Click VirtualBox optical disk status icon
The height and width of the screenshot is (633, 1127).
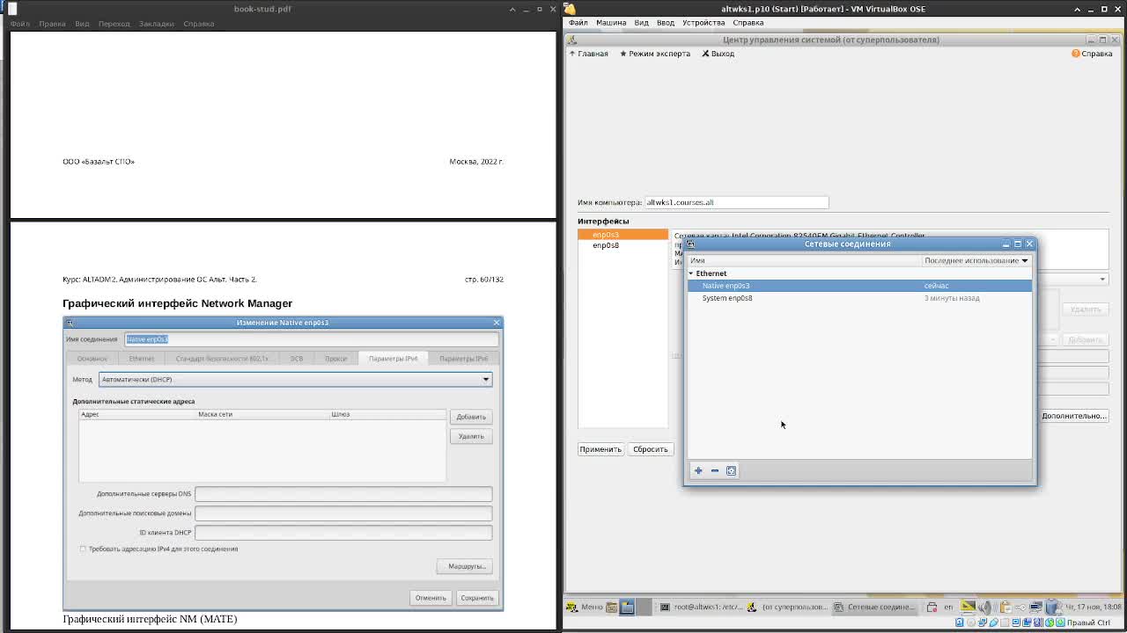point(972,622)
